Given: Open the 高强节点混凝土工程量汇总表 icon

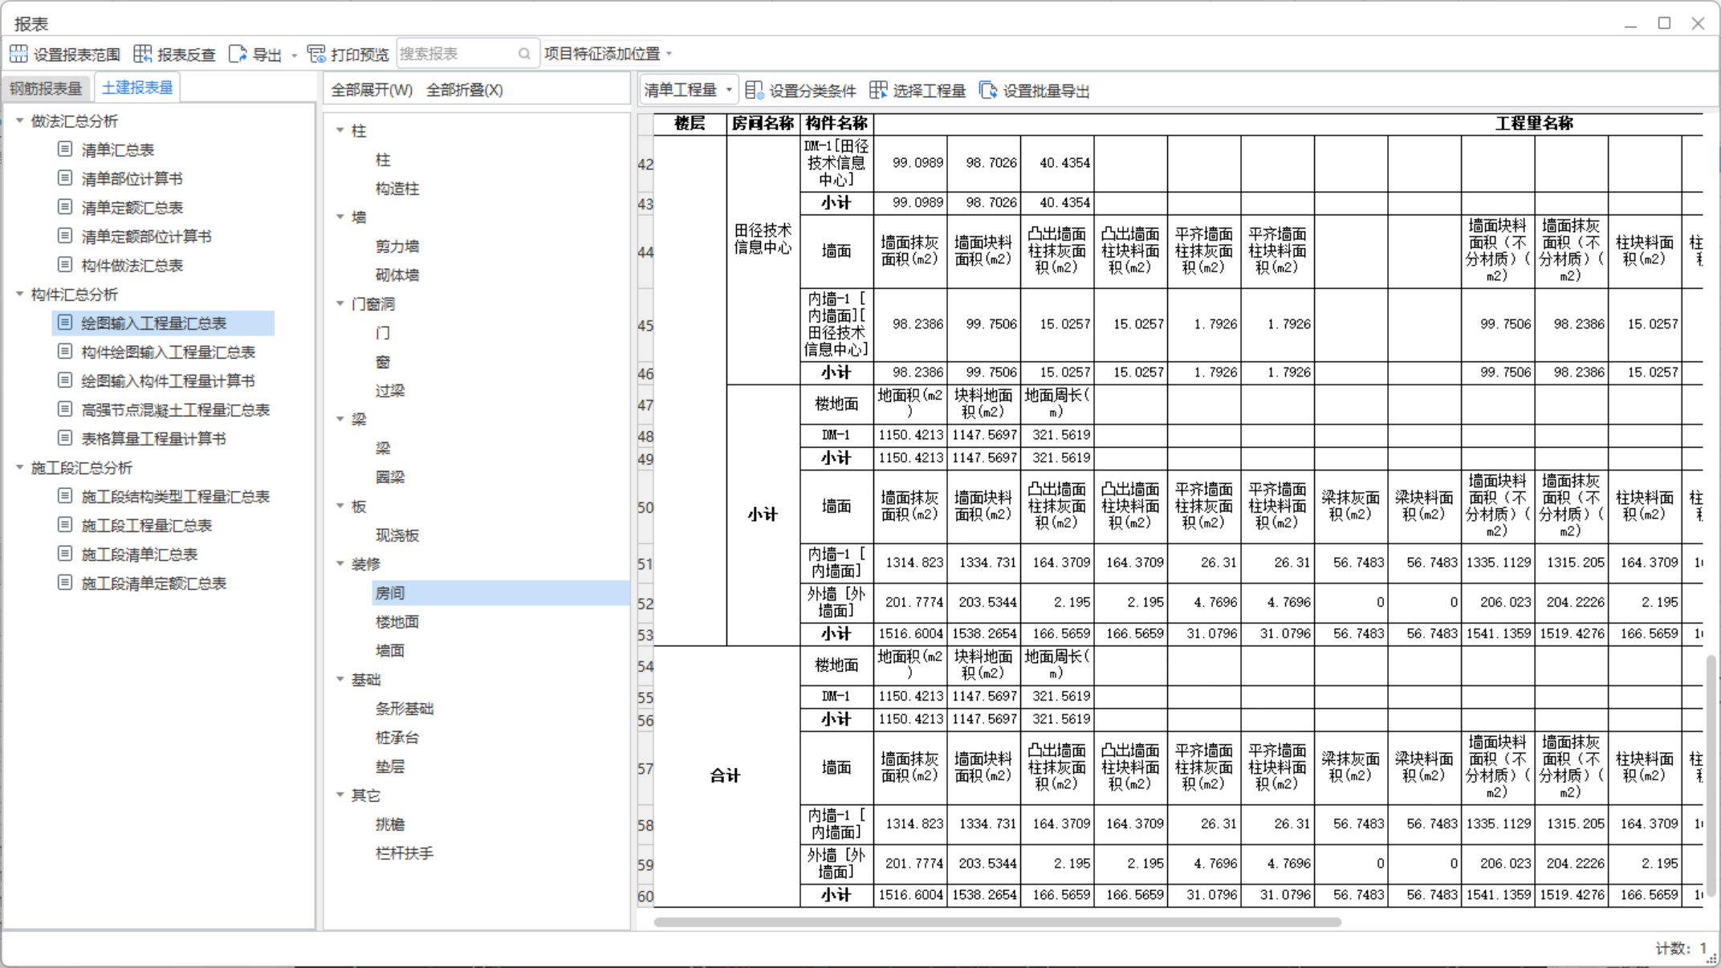Looking at the screenshot, I should coord(65,409).
